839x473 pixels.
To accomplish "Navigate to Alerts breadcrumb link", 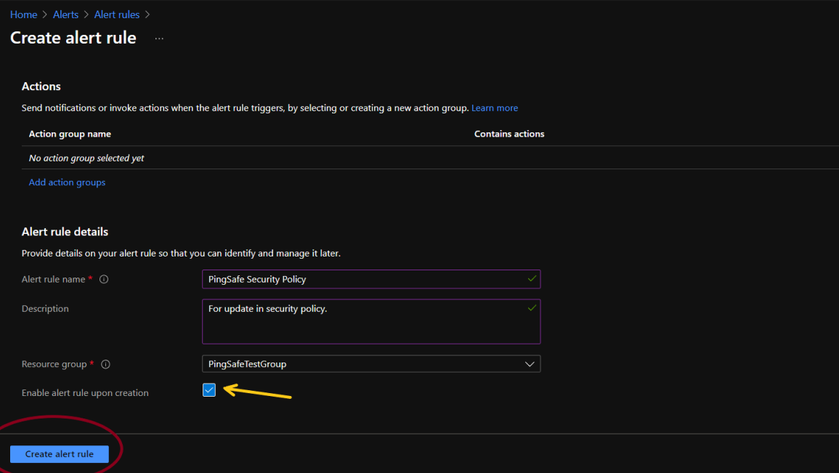I will tap(65, 15).
